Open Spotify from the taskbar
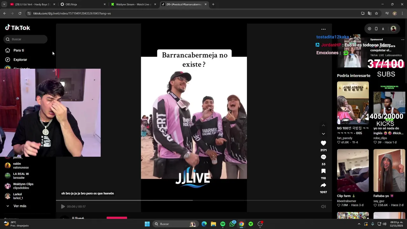Screen dimensions: 407x229 pos(223,224)
